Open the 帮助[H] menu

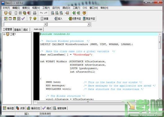(104, 8)
